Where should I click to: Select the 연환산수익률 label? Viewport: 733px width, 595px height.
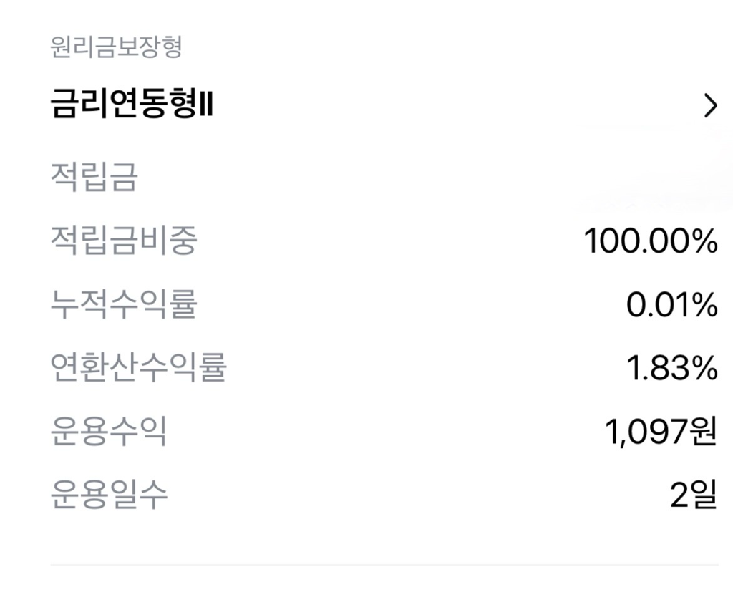(x=138, y=369)
